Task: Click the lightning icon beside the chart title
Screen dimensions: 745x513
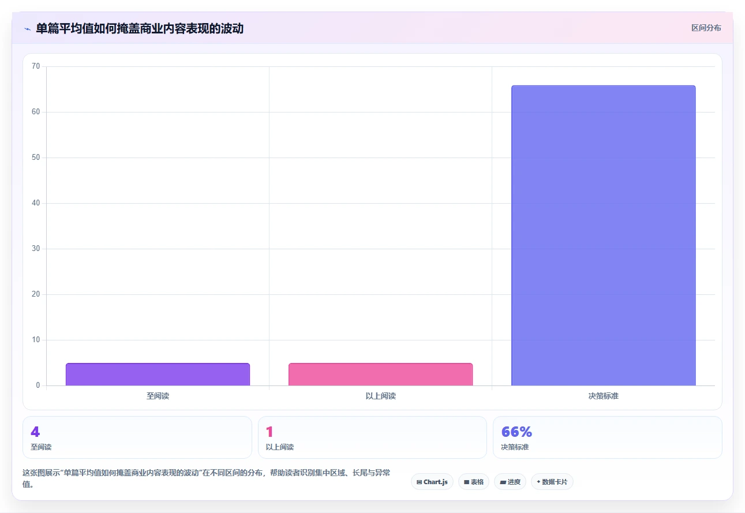Action: pos(27,28)
